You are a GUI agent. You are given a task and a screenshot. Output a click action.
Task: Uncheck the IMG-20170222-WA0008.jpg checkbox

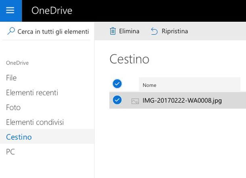point(117,100)
